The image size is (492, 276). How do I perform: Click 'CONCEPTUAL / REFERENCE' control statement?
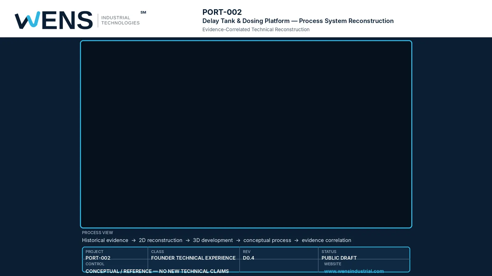click(157, 271)
